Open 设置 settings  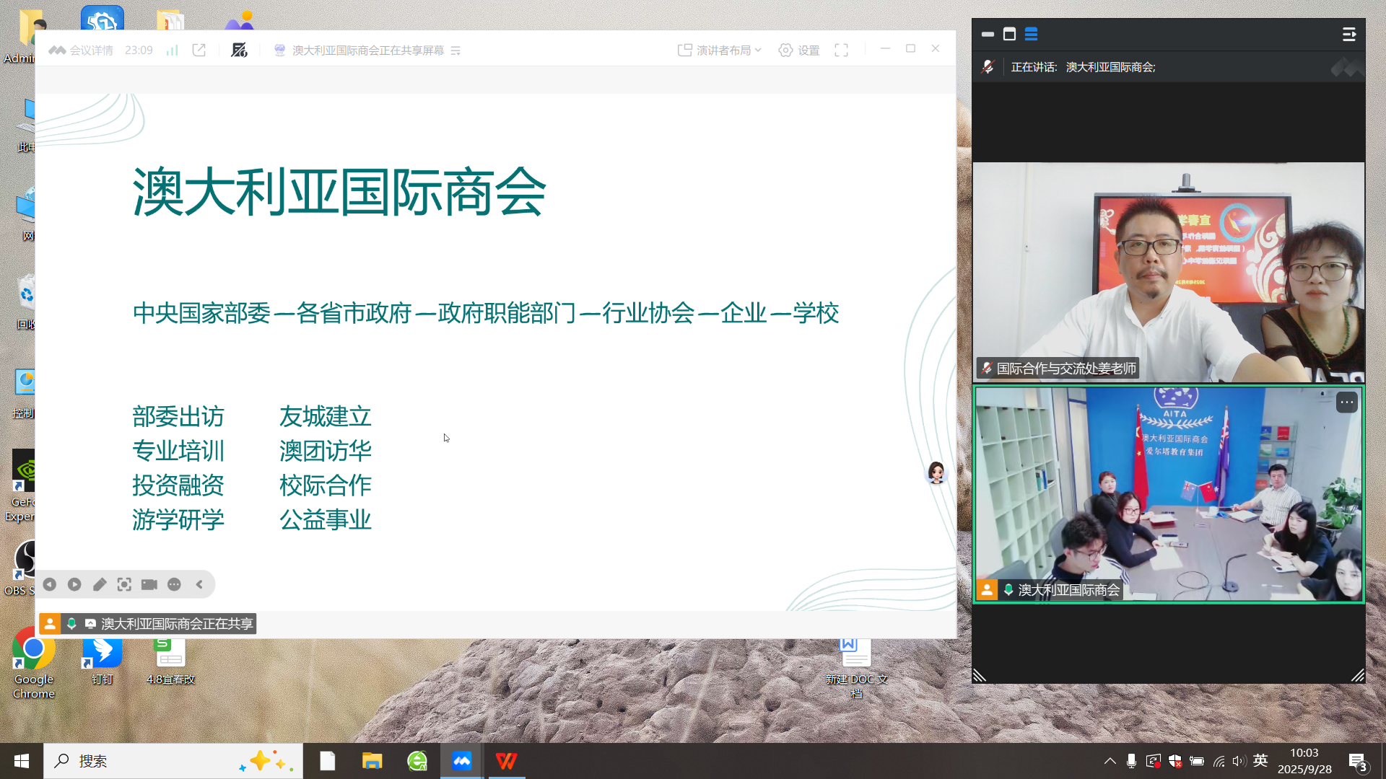(x=799, y=50)
